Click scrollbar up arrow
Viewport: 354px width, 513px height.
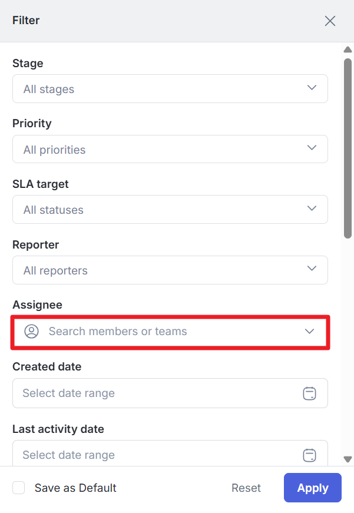[348, 49]
